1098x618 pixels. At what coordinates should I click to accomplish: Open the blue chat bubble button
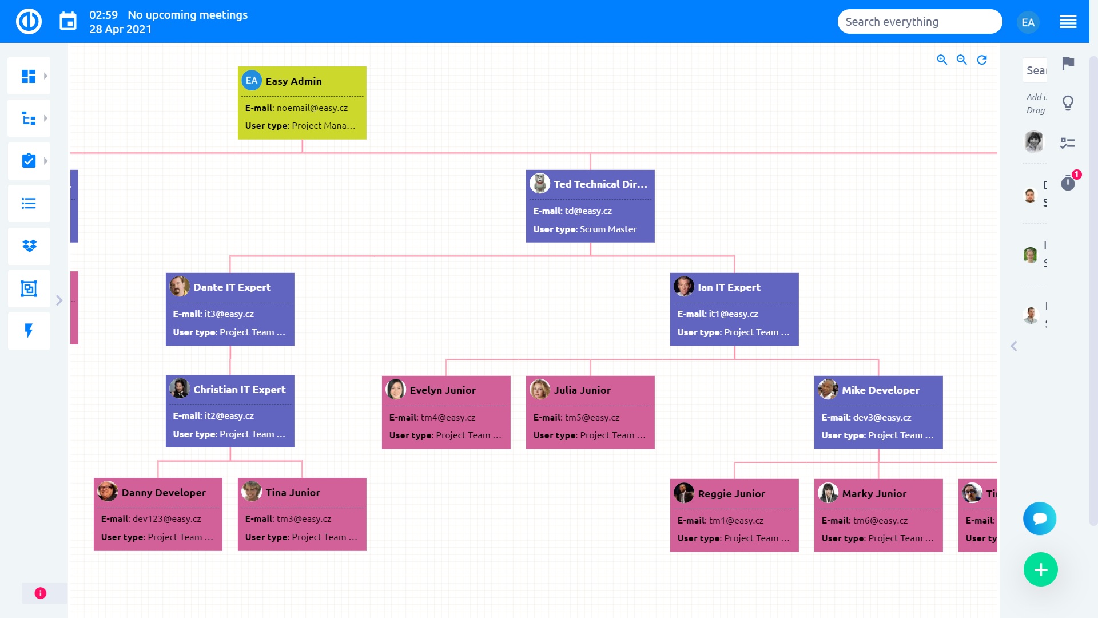(x=1039, y=518)
